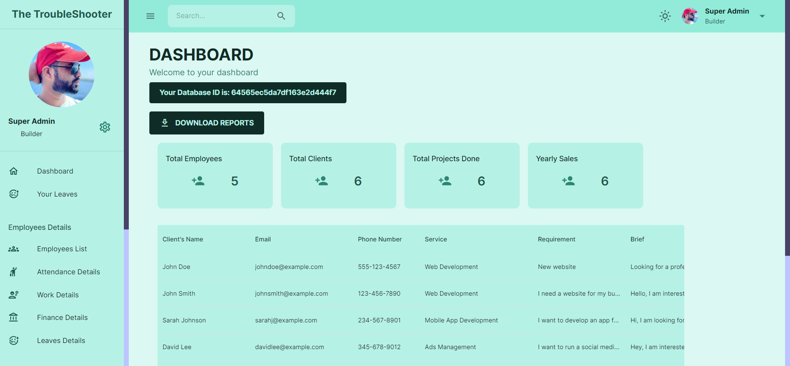Type in the Search input field

click(222, 16)
